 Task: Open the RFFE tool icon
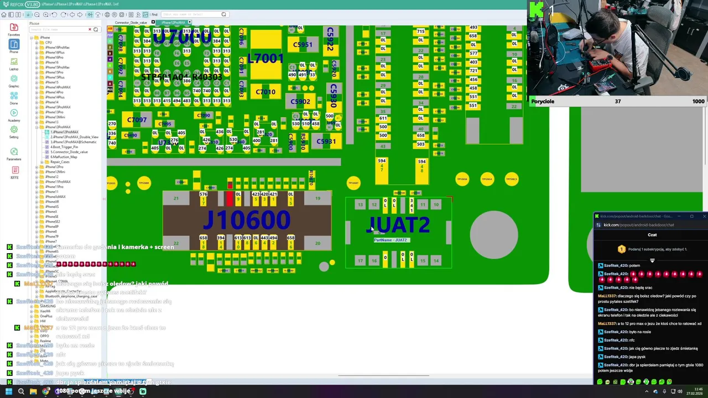click(14, 172)
